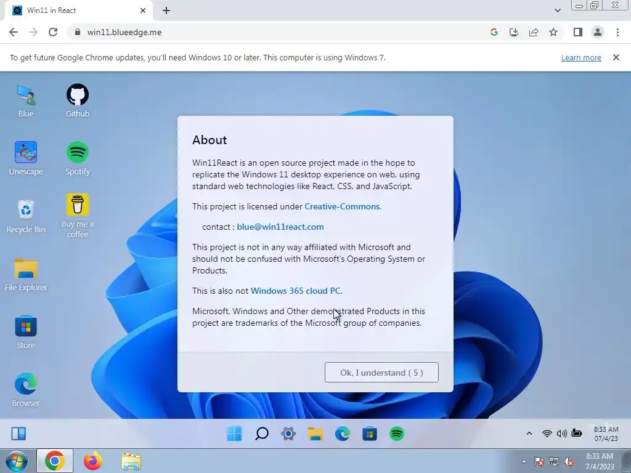Launch Firefox from Windows 7 taskbar

[93, 461]
